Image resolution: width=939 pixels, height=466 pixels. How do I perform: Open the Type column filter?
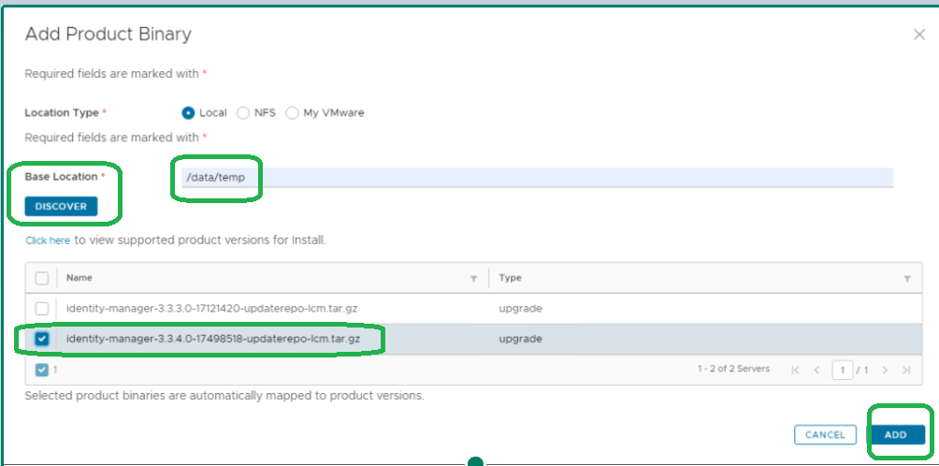point(906,279)
